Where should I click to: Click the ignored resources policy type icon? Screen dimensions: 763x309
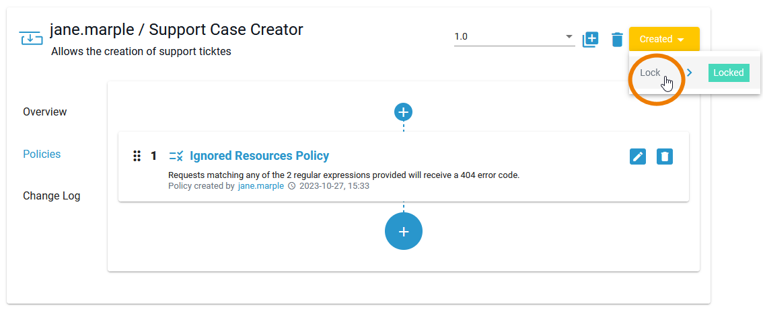(x=176, y=157)
